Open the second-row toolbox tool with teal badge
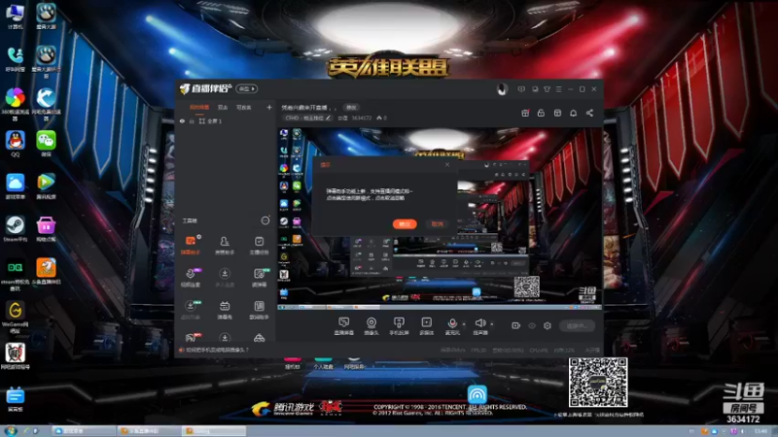Viewport: 778px width, 437px height. [259, 278]
